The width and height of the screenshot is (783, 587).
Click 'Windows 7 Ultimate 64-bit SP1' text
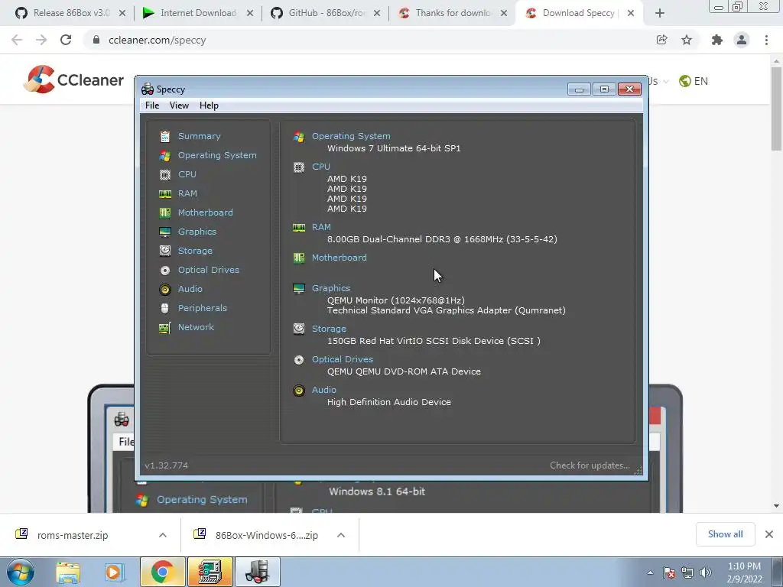(x=394, y=148)
